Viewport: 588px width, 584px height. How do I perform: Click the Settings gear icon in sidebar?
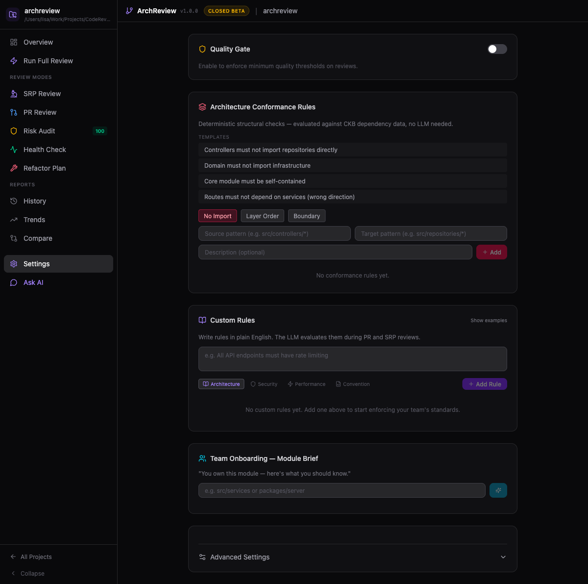point(13,264)
